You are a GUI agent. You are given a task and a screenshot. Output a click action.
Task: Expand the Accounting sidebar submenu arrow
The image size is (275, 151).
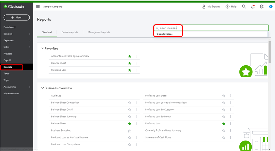[30, 87]
